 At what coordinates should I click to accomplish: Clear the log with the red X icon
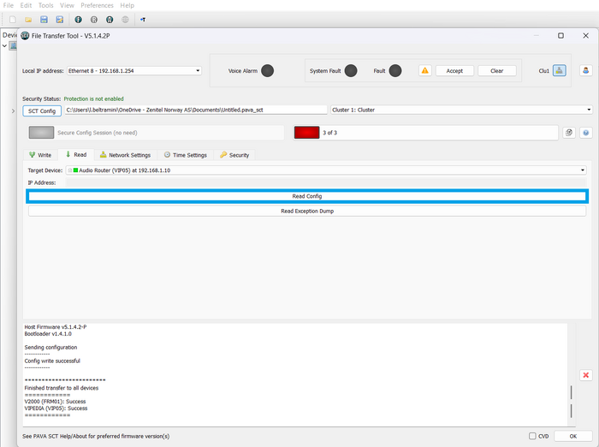pyautogui.click(x=585, y=375)
